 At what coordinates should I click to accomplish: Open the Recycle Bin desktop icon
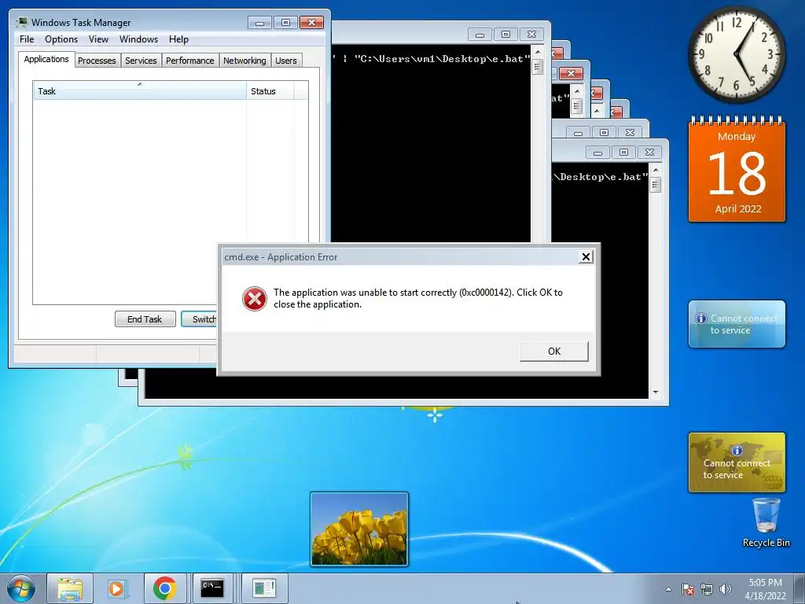766,523
